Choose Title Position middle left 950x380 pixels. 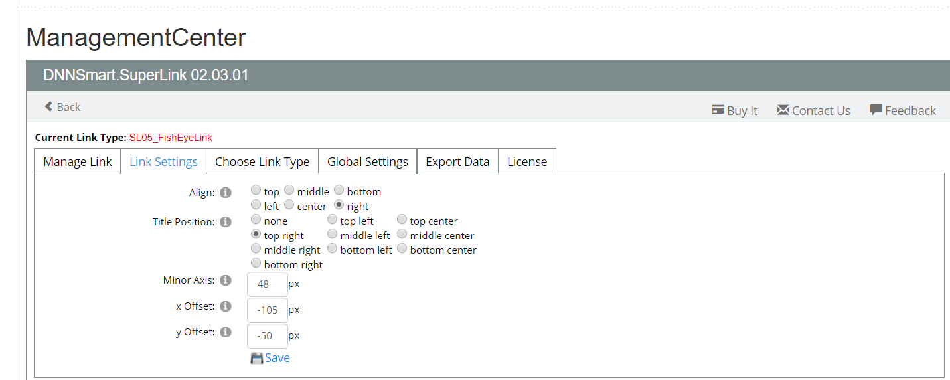[x=332, y=235]
